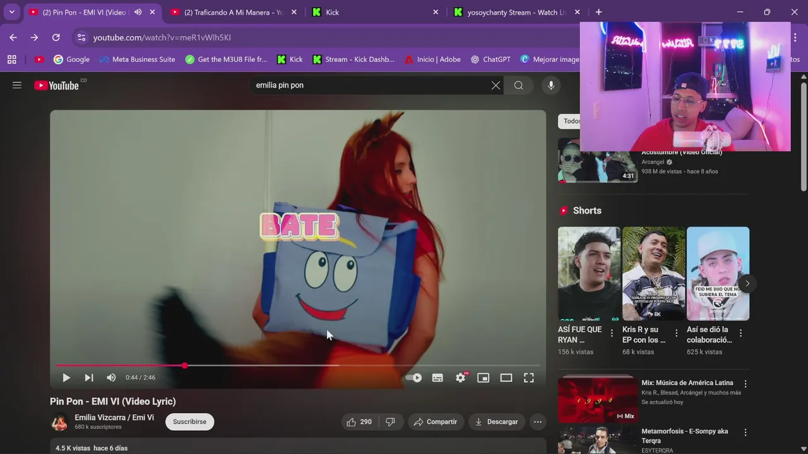Open the Meta Business Suite bookmark

137,59
